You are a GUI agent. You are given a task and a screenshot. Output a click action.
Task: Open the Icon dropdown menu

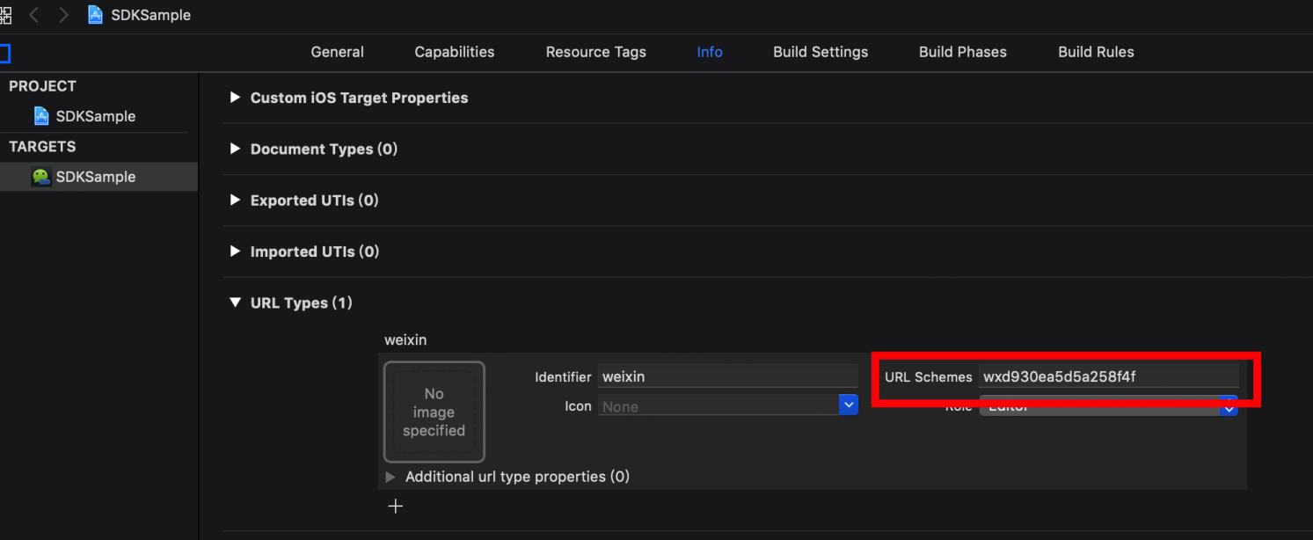848,405
